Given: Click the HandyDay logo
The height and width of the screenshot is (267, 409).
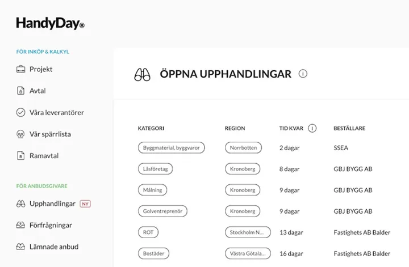Looking at the screenshot, I should pyautogui.click(x=51, y=23).
